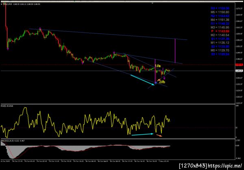Select the MACD(12,26,9) indicator label
244x170 pixels.
13,141
